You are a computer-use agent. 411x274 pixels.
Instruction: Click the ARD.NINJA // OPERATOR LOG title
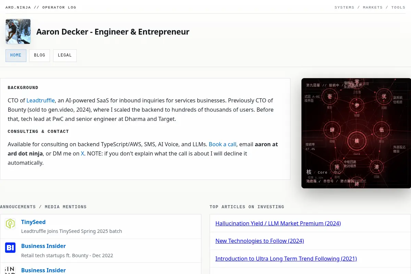tap(41, 7)
